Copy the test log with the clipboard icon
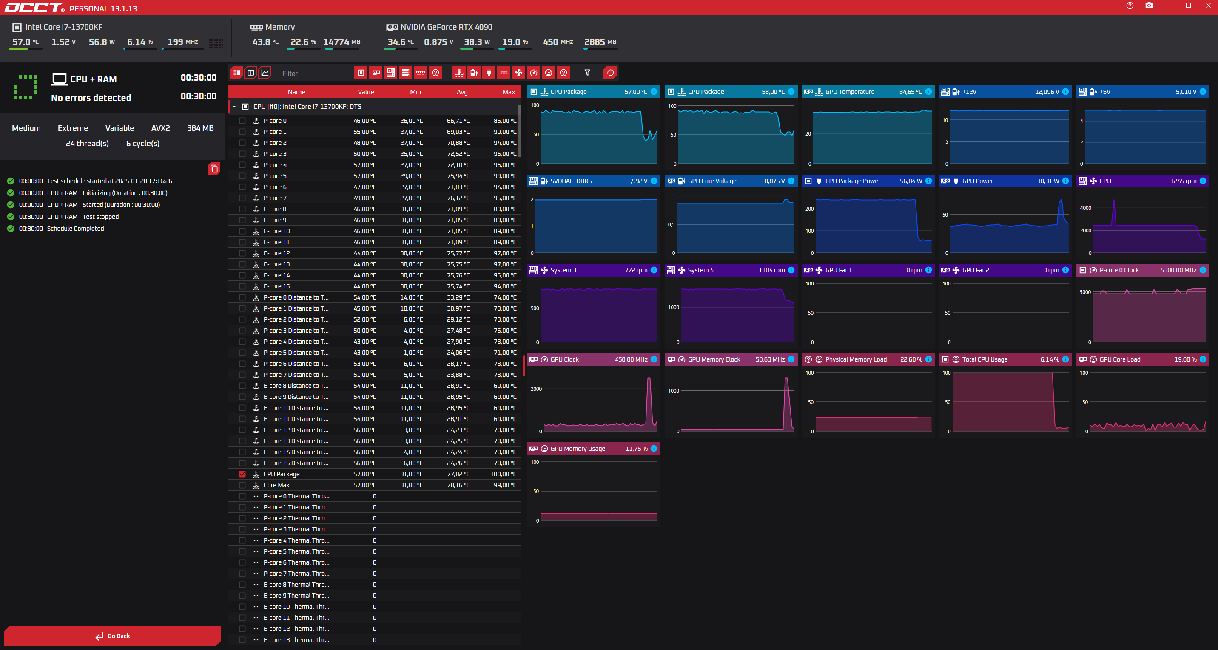 [214, 169]
